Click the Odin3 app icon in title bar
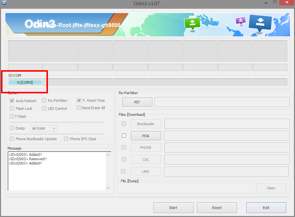This screenshot has width=295, height=217. click(x=4, y=3)
